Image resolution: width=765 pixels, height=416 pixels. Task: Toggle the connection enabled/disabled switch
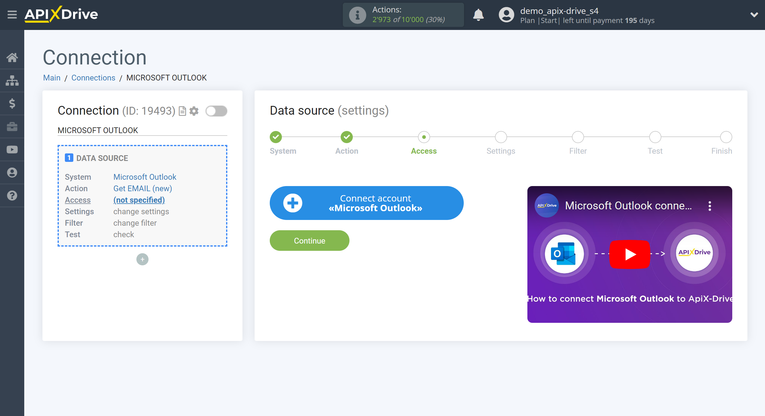216,111
